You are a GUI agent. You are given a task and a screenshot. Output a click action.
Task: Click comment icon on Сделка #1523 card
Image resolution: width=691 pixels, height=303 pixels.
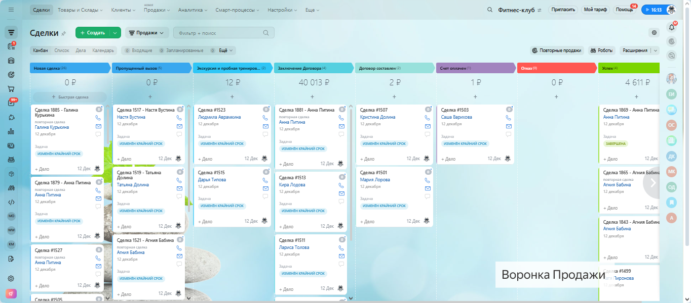click(x=265, y=134)
